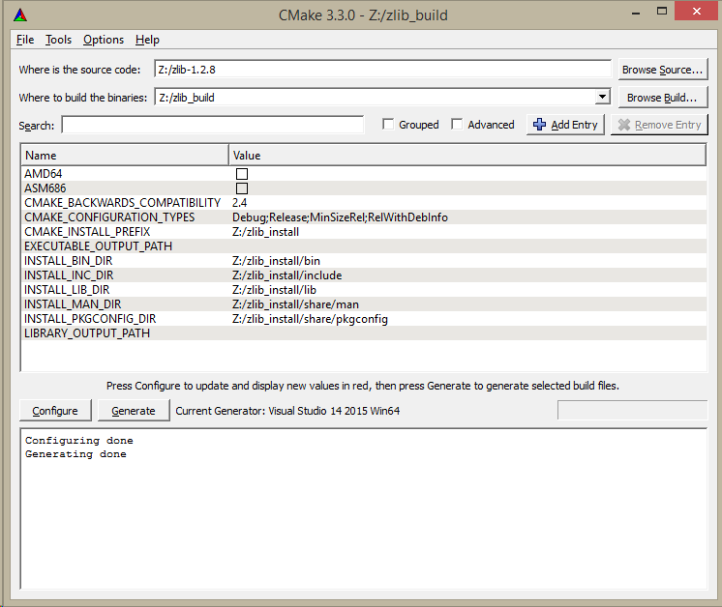This screenshot has height=607, width=722.
Task: Click Browse Build button
Action: (662, 98)
